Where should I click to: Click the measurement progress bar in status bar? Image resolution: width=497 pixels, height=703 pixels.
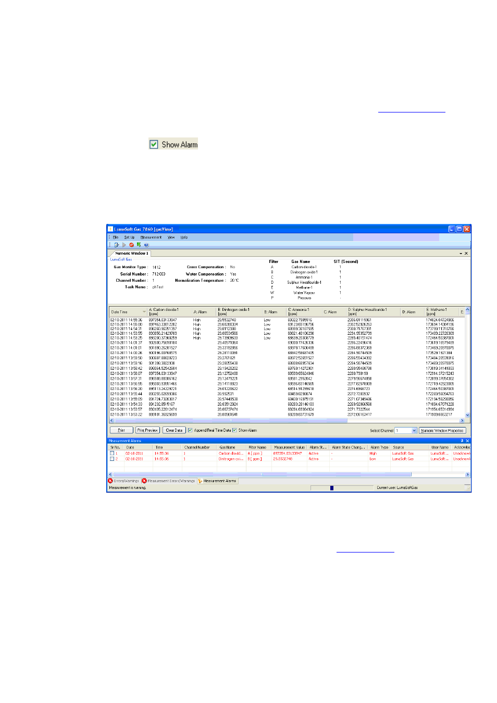(x=342, y=488)
